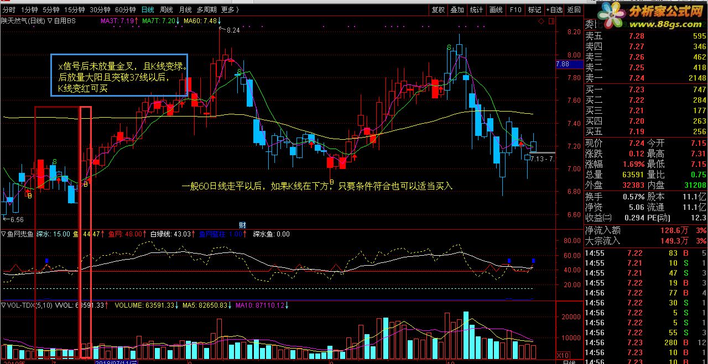Click the 复权 button
This screenshot has height=364, width=708.
click(438, 10)
